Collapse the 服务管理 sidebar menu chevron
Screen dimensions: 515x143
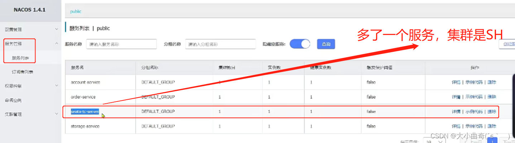click(x=57, y=44)
